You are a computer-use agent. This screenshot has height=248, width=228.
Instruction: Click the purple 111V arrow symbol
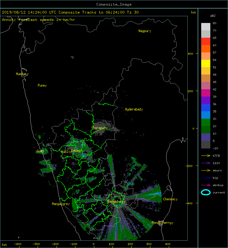[x=206, y=163]
